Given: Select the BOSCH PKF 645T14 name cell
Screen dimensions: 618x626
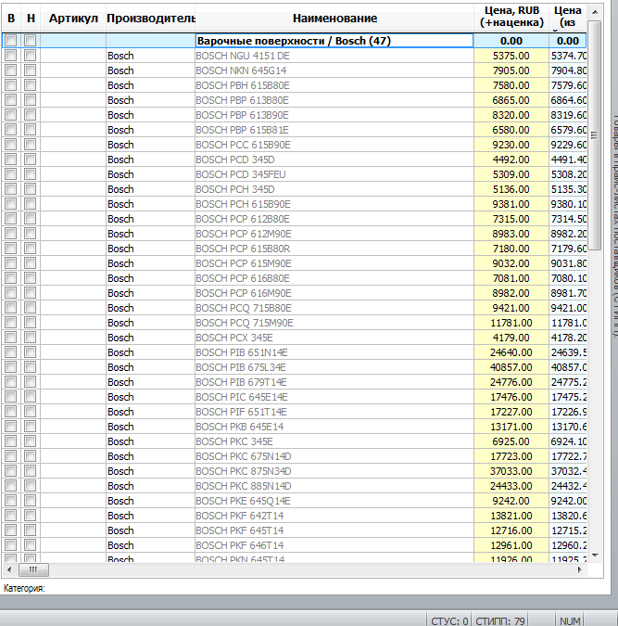Looking at the screenshot, I should coord(334,530).
